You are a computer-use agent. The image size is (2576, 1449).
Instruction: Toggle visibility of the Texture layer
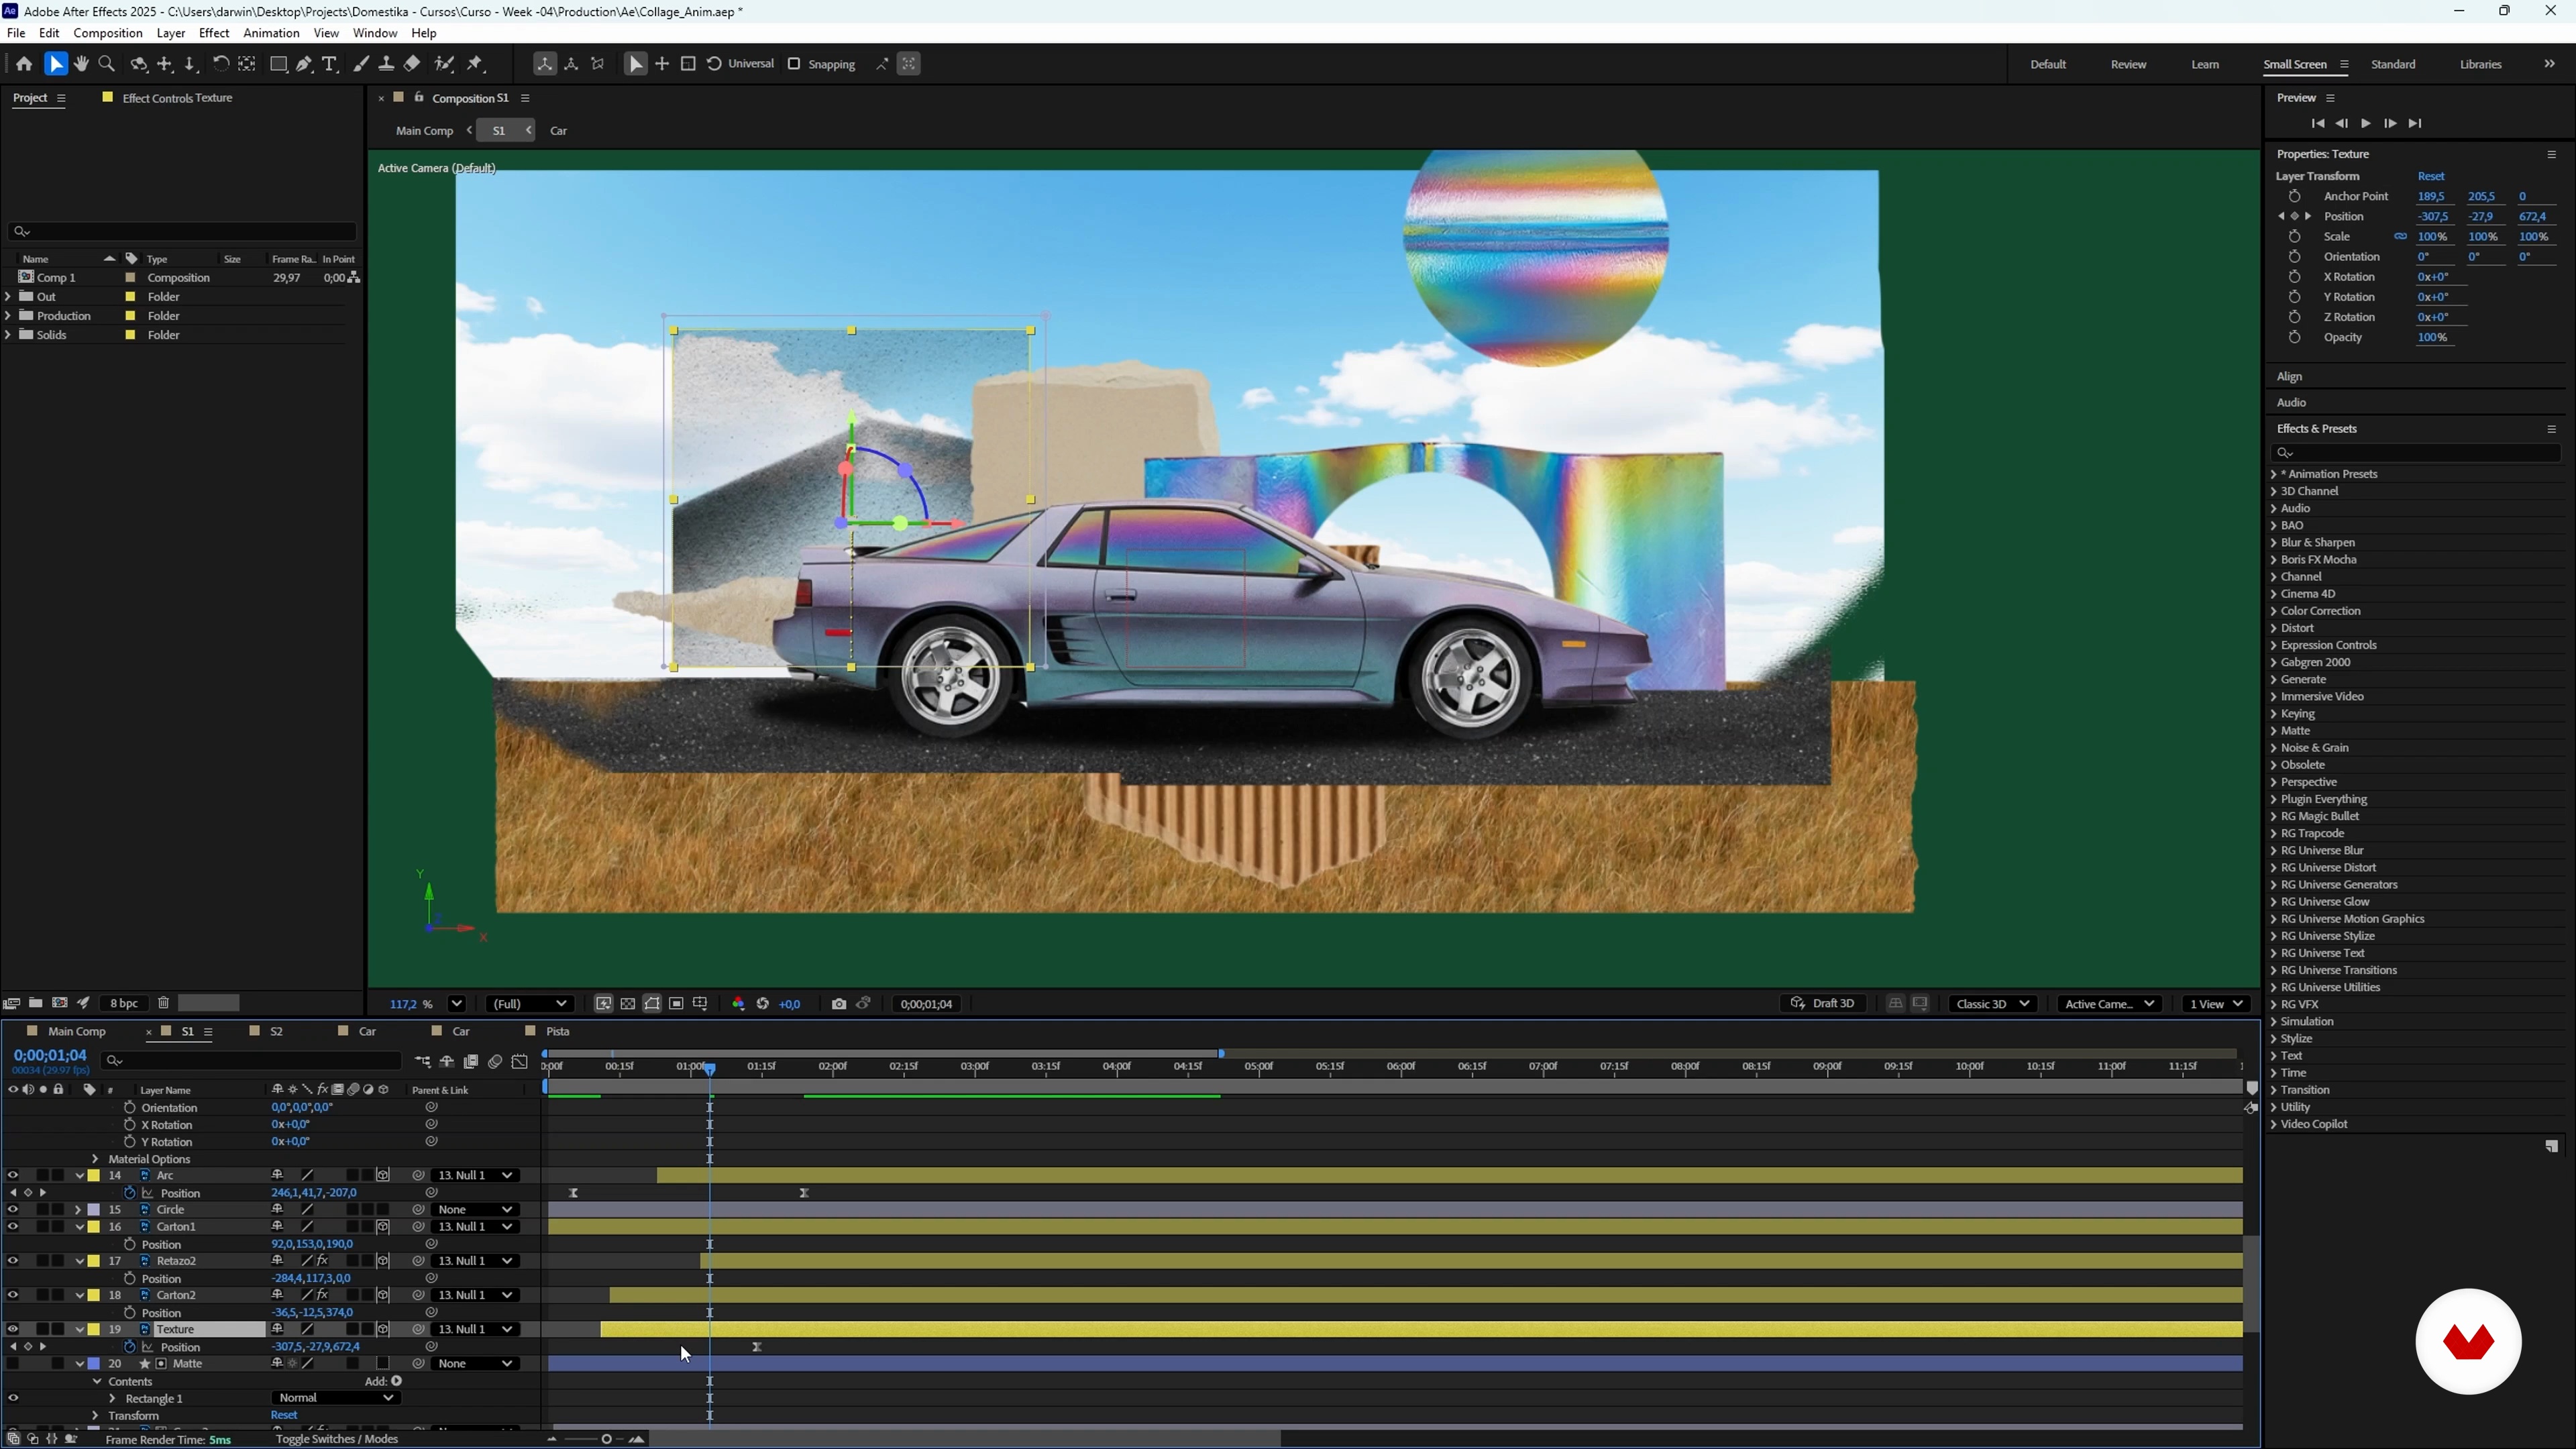13,1329
